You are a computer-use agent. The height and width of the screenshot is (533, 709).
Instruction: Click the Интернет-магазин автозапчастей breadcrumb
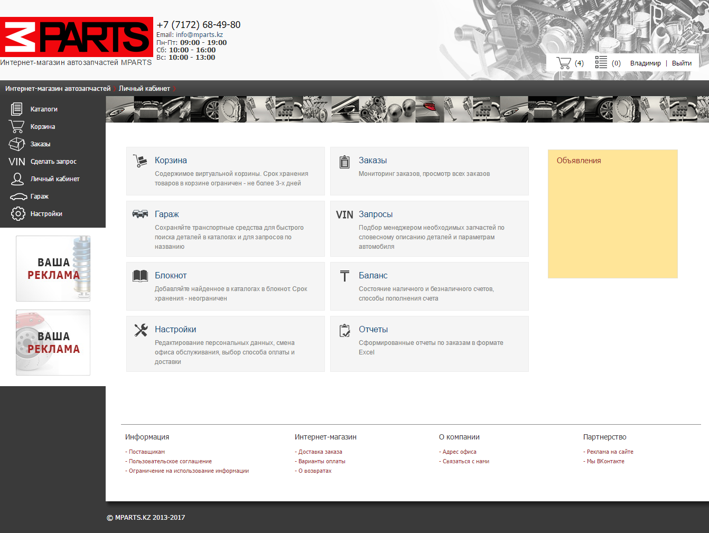click(58, 89)
